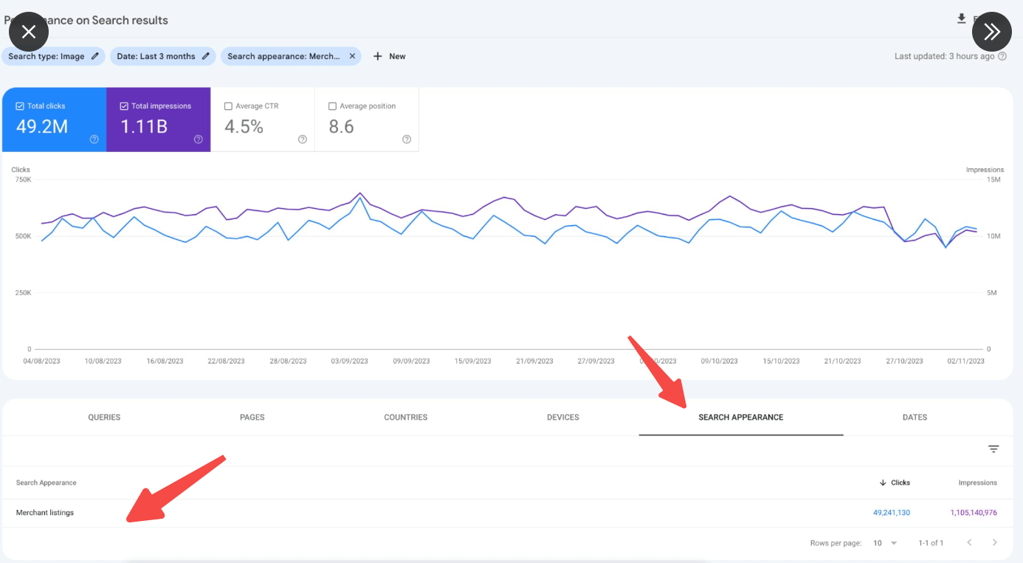Edit the Date: Last 3 months pencil icon
Image resolution: width=1023 pixels, height=563 pixels.
[206, 56]
